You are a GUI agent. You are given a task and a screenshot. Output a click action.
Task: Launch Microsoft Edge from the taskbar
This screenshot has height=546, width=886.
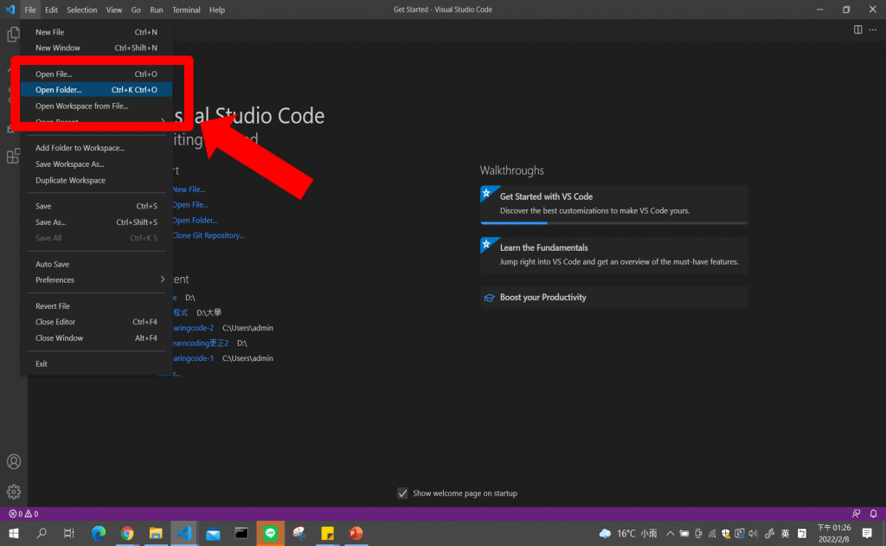99,533
